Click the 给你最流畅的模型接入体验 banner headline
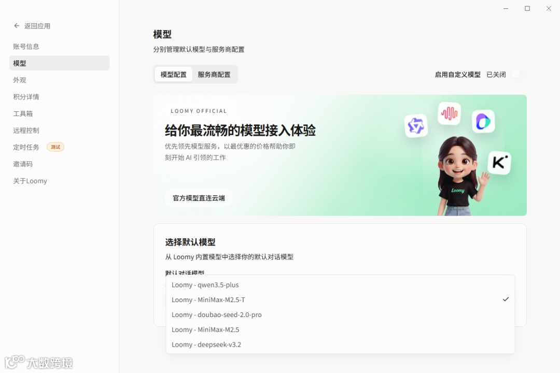The height and width of the screenshot is (373, 560). tap(240, 130)
